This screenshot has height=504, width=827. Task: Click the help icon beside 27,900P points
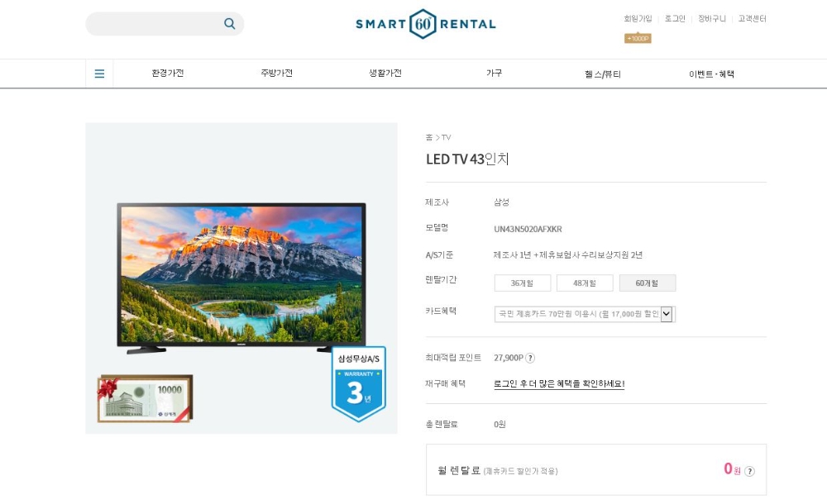pos(530,358)
